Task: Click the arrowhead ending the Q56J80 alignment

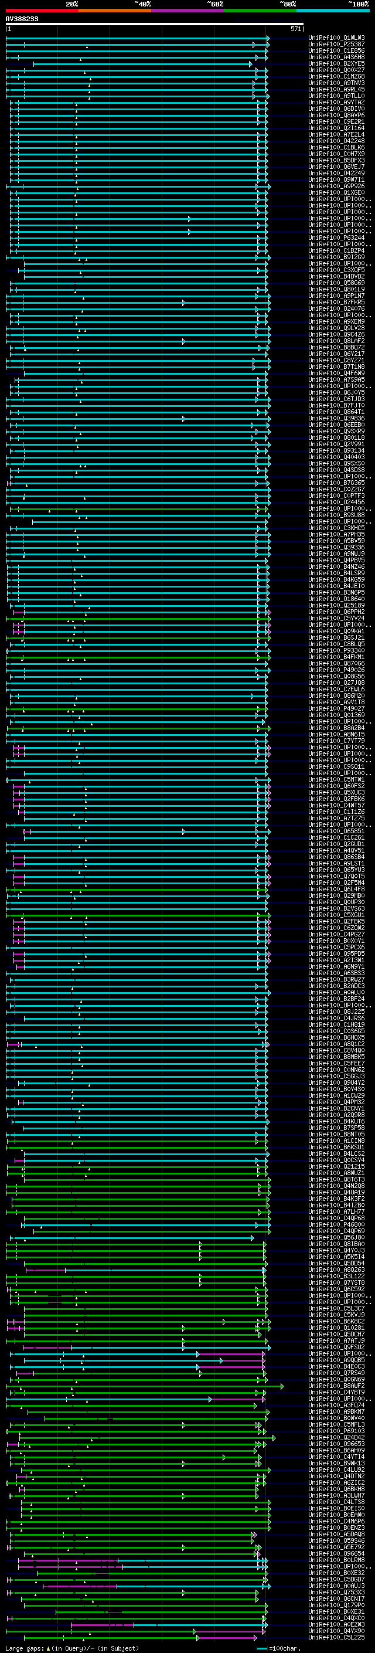Action: [252, 1238]
